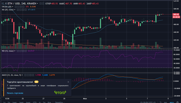The image size is (181, 103).
Task: Click the plus icon next to MA (20, close)
Action: (23, 10)
